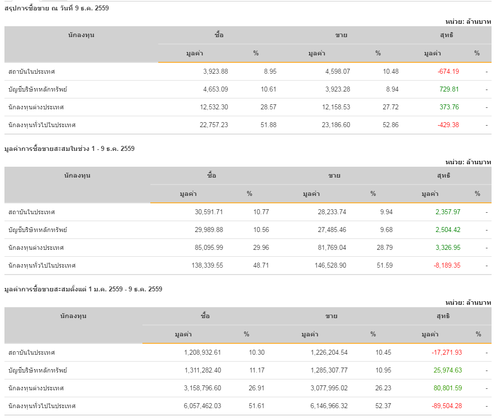Click the red net value -674.19
The width and height of the screenshot is (496, 420).
point(448,71)
